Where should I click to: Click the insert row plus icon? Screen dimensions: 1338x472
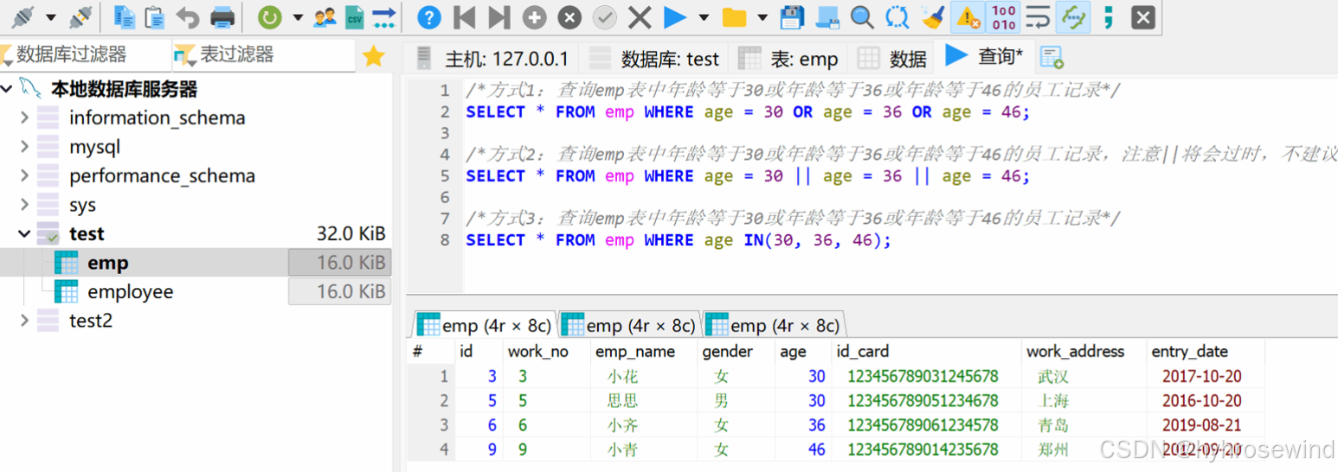(x=534, y=16)
